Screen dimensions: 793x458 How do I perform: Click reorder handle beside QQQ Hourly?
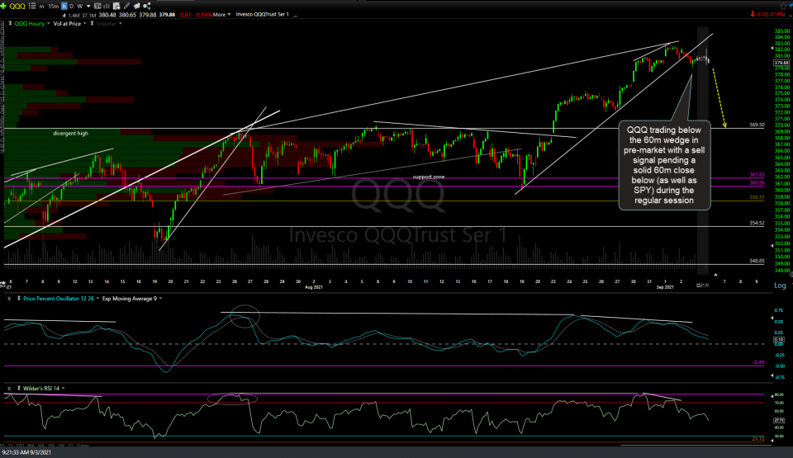click(x=10, y=24)
